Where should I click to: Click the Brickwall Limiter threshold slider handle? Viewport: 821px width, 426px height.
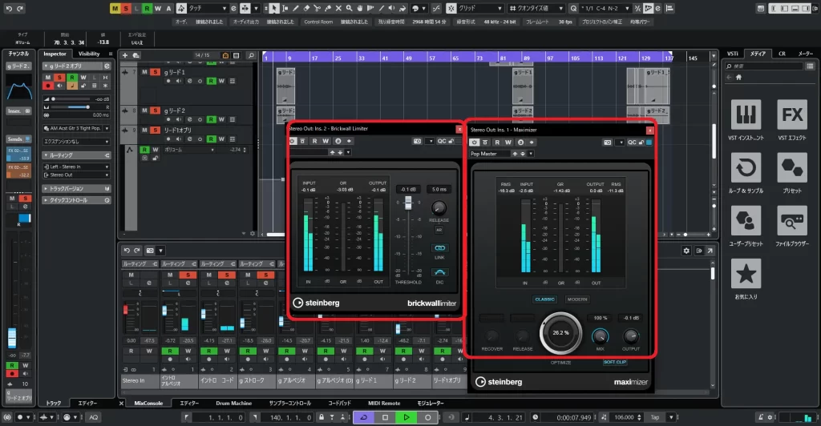tap(407, 204)
